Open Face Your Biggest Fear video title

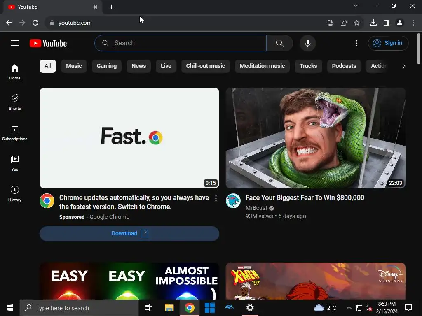tap(305, 198)
